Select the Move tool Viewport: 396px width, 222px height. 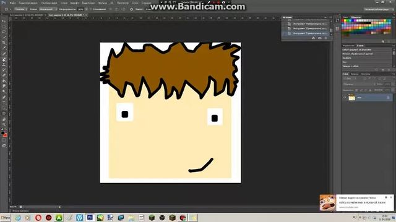pos(4,21)
